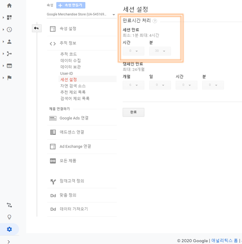The height and width of the screenshot is (244, 242).
Task: Open 모든 제품
Action: pos(68,161)
